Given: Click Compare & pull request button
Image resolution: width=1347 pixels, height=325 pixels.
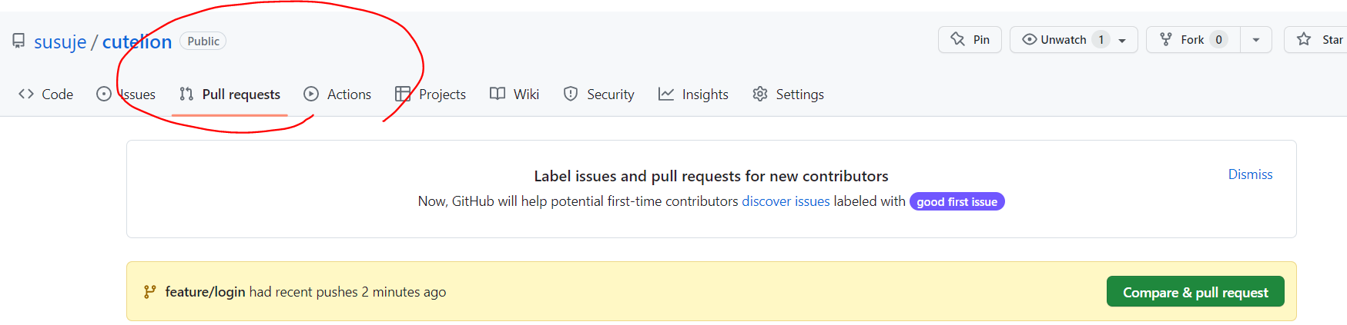Looking at the screenshot, I should (x=1195, y=292).
